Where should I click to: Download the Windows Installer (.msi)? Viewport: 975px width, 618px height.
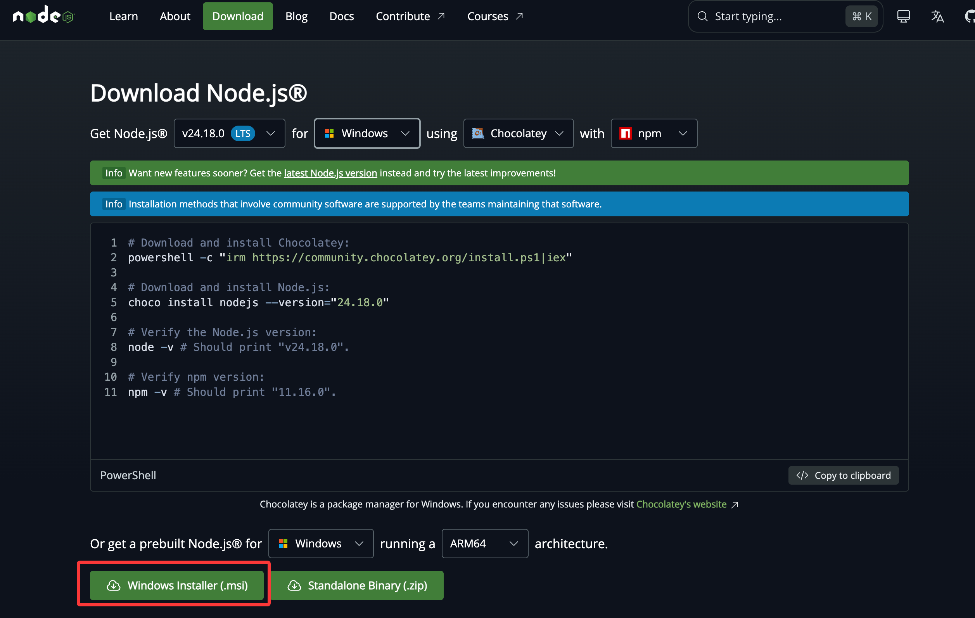(x=176, y=585)
